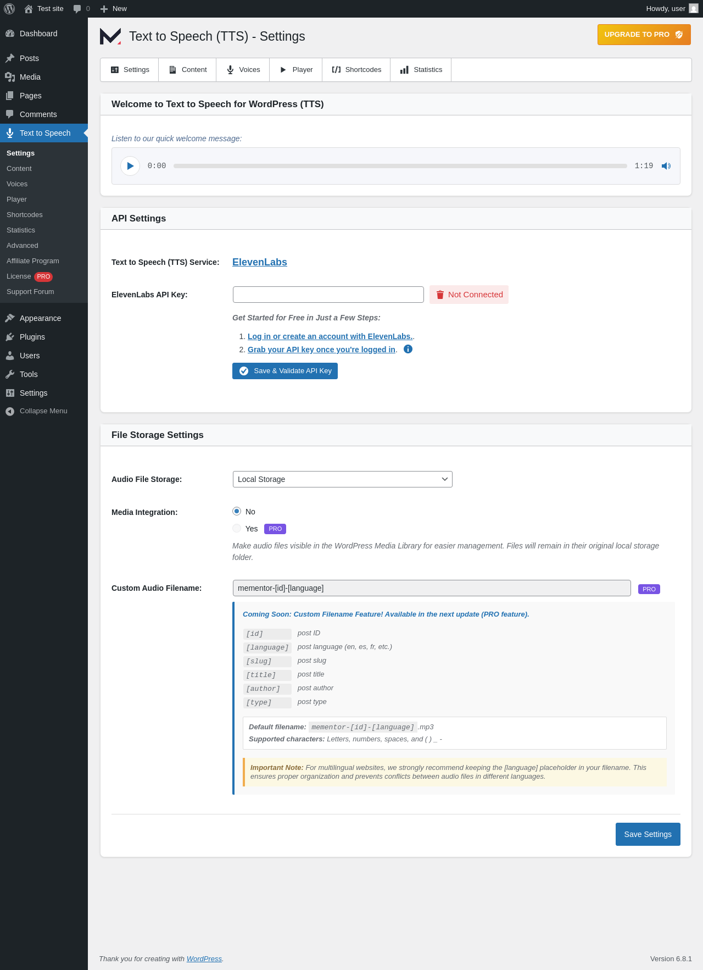
Task: Open Grab your API key link
Action: click(x=321, y=350)
